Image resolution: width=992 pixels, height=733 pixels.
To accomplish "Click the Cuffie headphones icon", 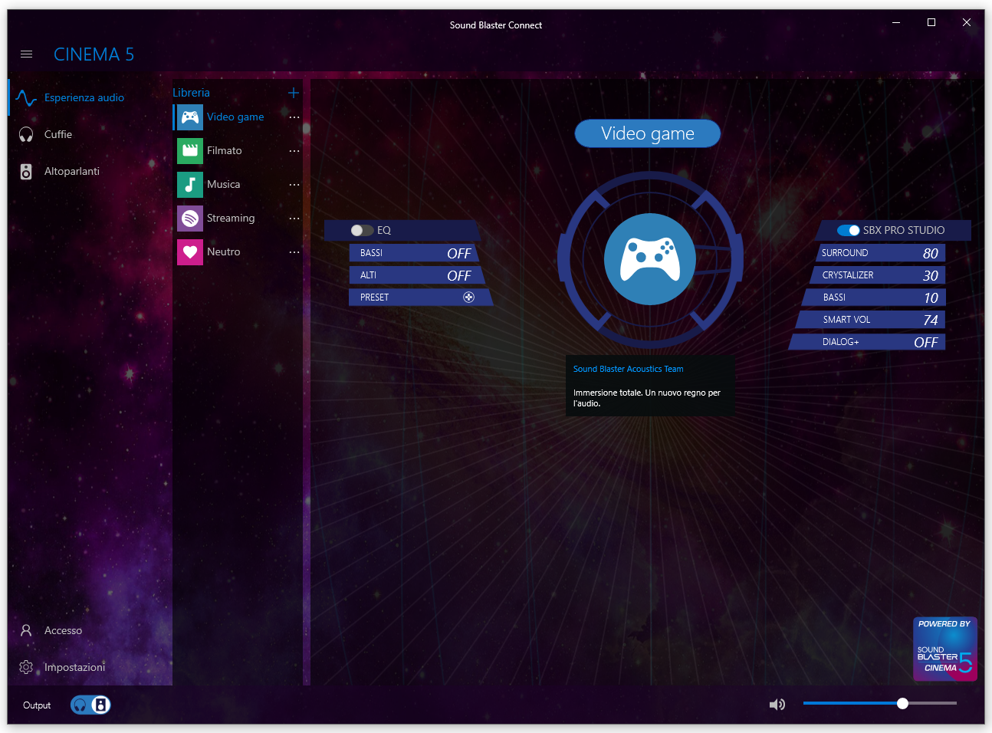I will (26, 135).
